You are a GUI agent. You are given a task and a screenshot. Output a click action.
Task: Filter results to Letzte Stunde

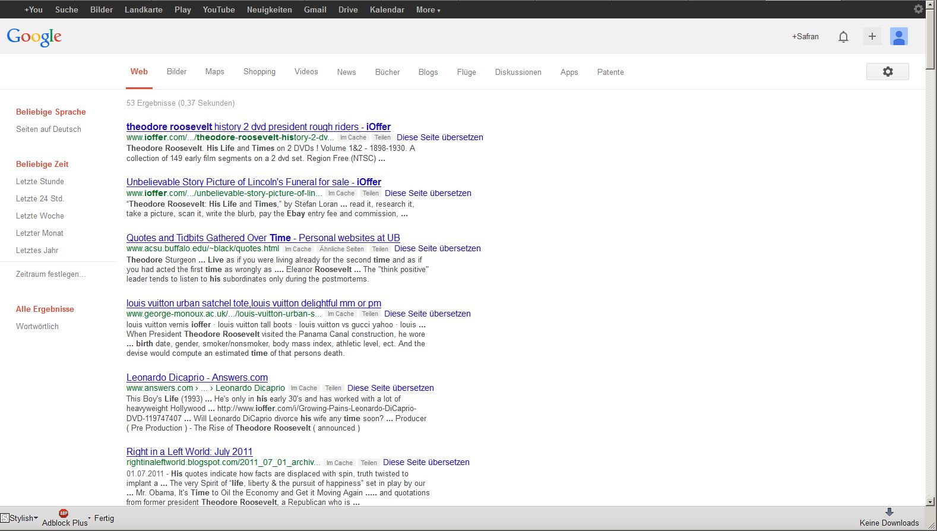tap(40, 181)
